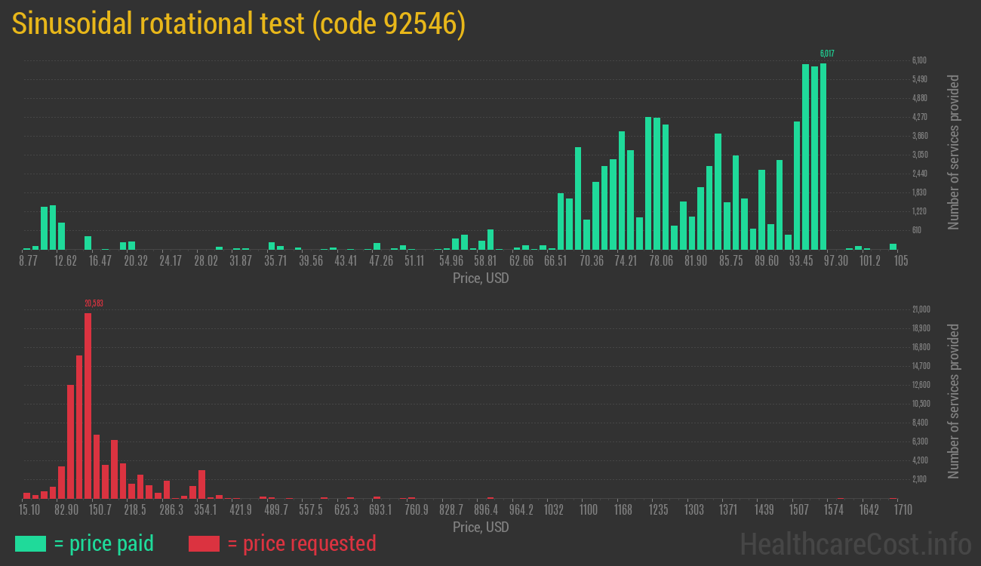Click the 1710 tick on the lower x-axis
The height and width of the screenshot is (566, 981).
903,510
